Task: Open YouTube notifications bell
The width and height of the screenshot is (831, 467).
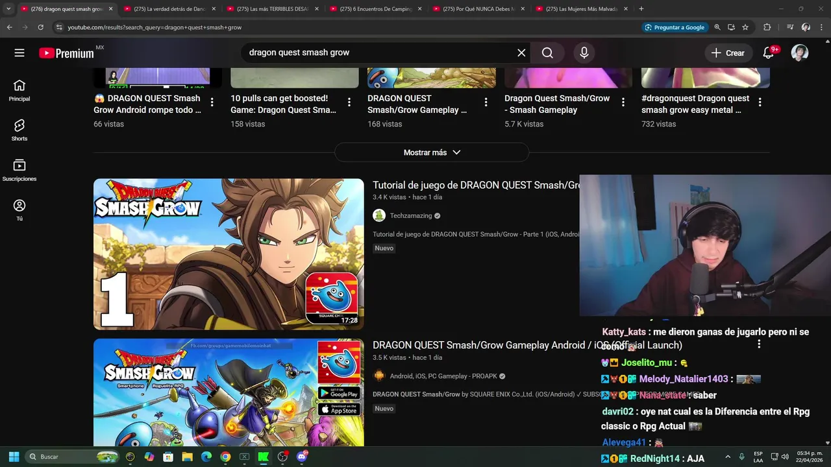Action: click(769, 53)
